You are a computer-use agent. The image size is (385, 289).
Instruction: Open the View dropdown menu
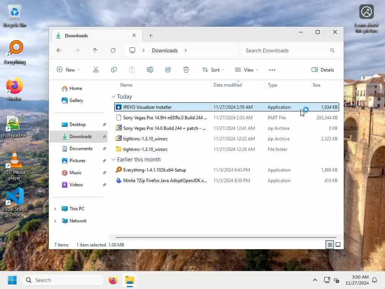(x=247, y=70)
